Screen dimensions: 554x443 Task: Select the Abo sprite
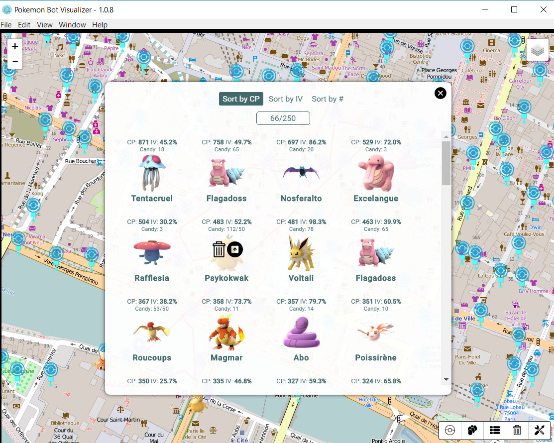point(301,333)
